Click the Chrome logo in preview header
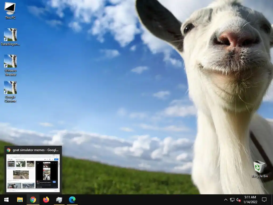The height and width of the screenshot is (205, 273). [x=9, y=150]
